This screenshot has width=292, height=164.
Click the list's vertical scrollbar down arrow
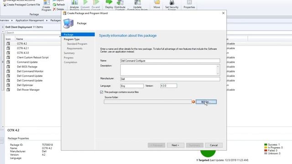coord(3,127)
